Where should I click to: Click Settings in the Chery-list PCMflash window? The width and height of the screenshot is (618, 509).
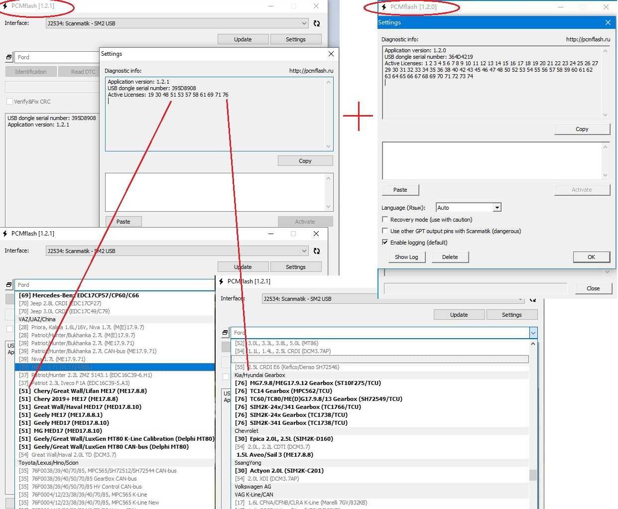295,267
